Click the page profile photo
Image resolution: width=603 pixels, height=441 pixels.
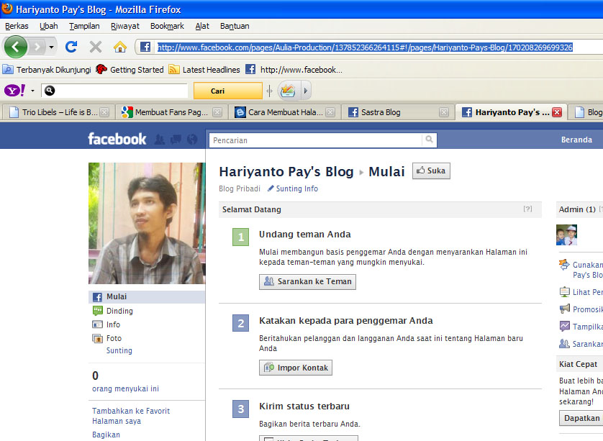pyautogui.click(x=147, y=224)
